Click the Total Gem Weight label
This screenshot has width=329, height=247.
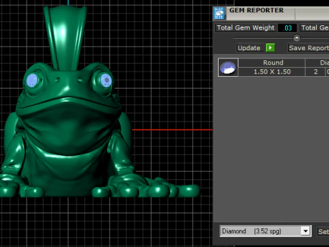245,27
